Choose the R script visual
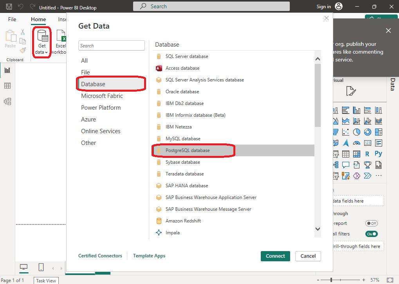 pyautogui.click(x=367, y=154)
